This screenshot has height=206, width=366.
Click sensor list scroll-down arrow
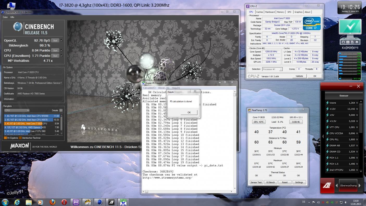(361, 171)
